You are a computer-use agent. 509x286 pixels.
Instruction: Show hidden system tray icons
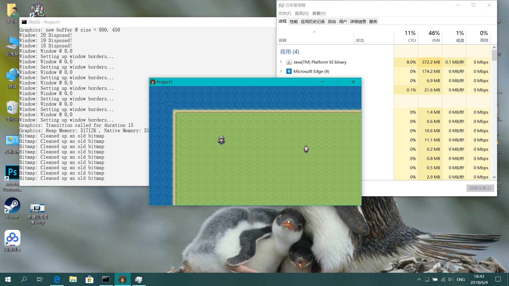[419, 279]
